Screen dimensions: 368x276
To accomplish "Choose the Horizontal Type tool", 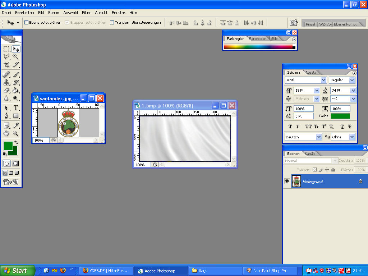I will [x=16, y=108].
